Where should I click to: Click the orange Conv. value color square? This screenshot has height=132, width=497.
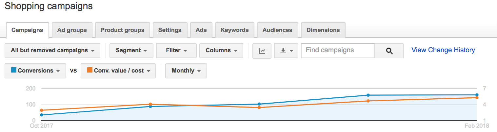[90, 70]
